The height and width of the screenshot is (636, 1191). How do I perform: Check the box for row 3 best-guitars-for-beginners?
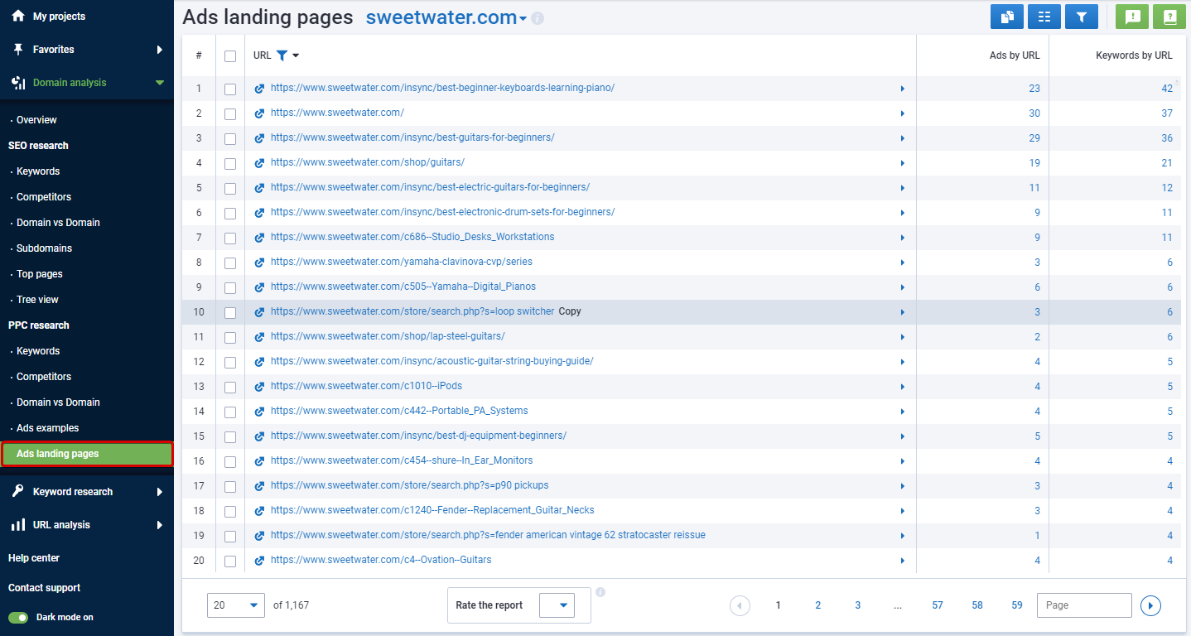click(x=230, y=139)
